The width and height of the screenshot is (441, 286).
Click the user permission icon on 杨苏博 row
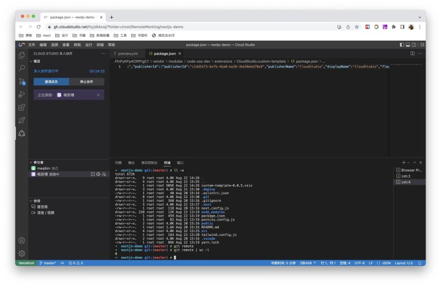coord(104,174)
